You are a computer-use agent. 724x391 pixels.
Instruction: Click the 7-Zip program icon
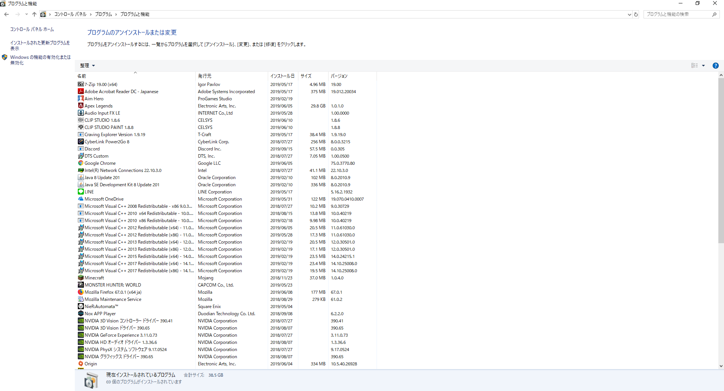click(x=80, y=84)
